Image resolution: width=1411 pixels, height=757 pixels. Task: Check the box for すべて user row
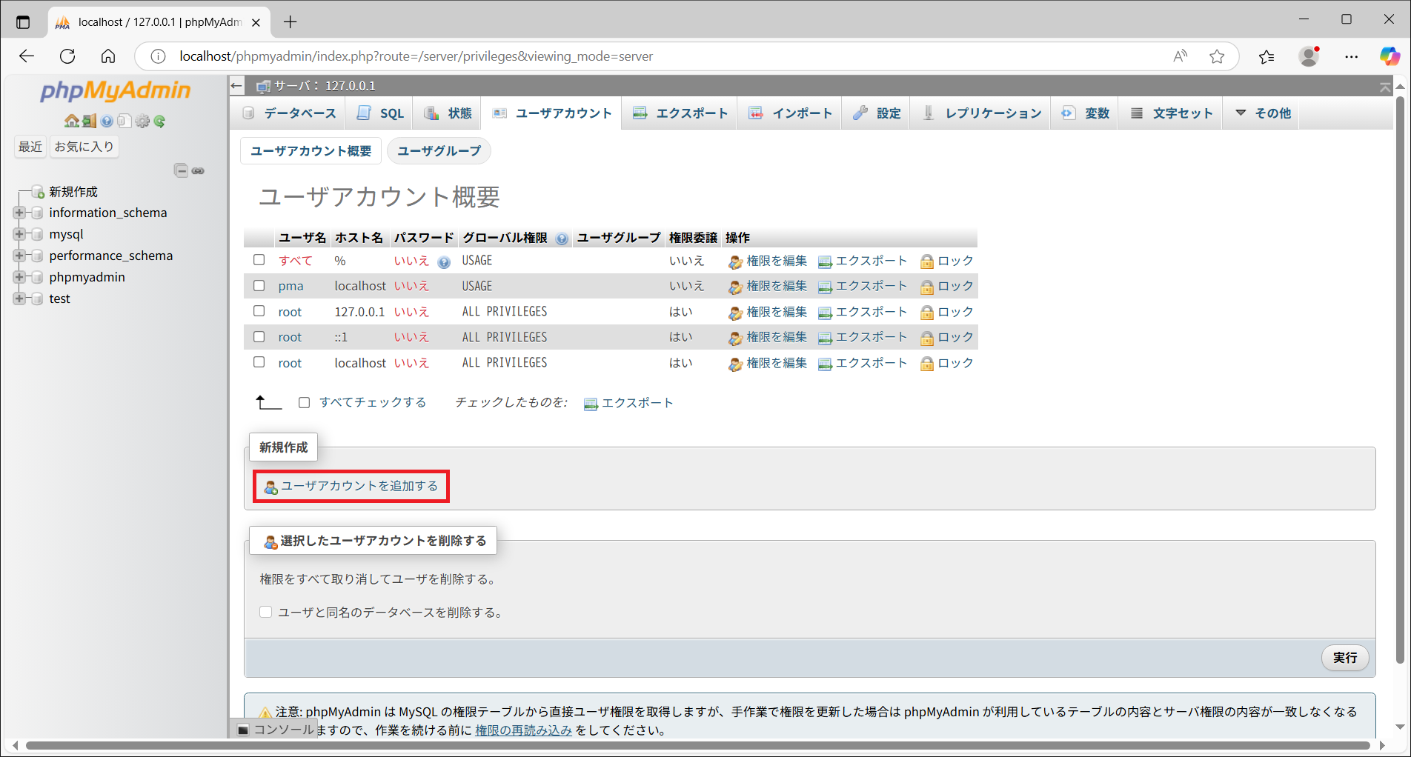pos(259,260)
